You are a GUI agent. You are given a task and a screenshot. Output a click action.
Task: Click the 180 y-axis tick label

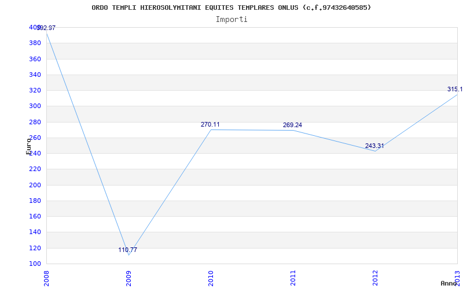pyautogui.click(x=35, y=201)
